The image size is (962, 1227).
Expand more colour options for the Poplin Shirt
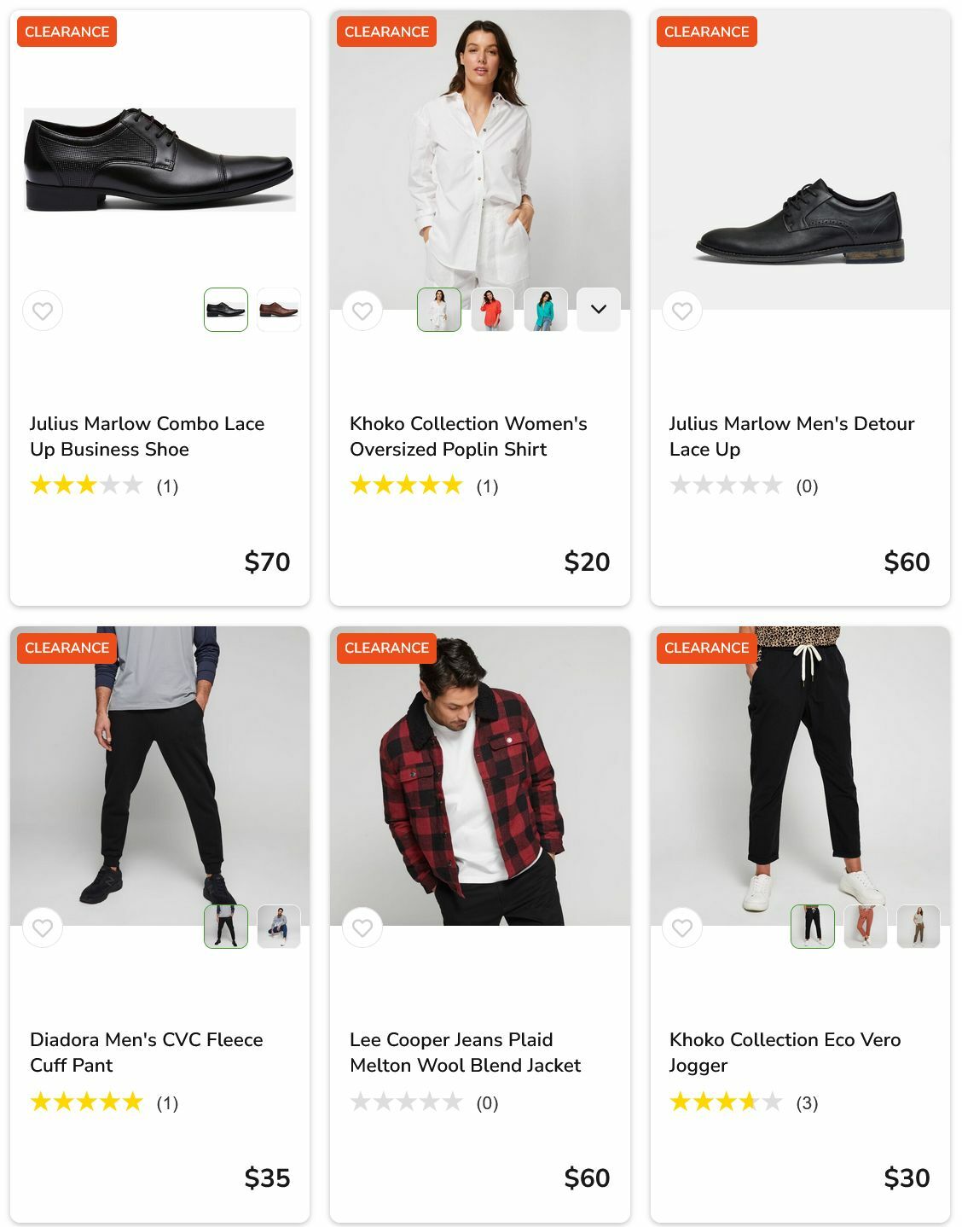tap(598, 310)
